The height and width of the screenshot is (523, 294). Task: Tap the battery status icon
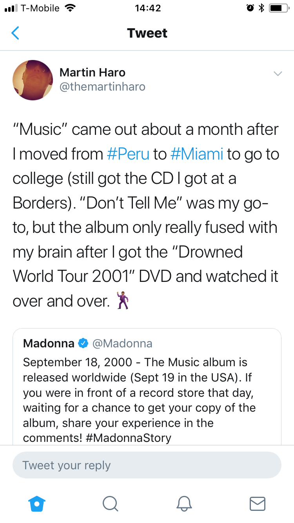(x=279, y=8)
